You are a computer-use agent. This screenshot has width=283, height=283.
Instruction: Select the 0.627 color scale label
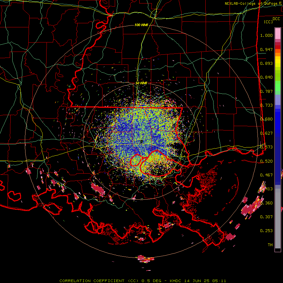[x=266, y=133]
